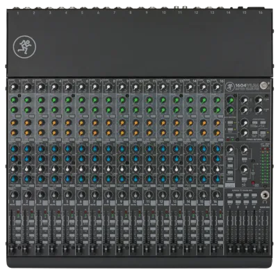Click the MAIN MIX label above the fader

pos(264,207)
